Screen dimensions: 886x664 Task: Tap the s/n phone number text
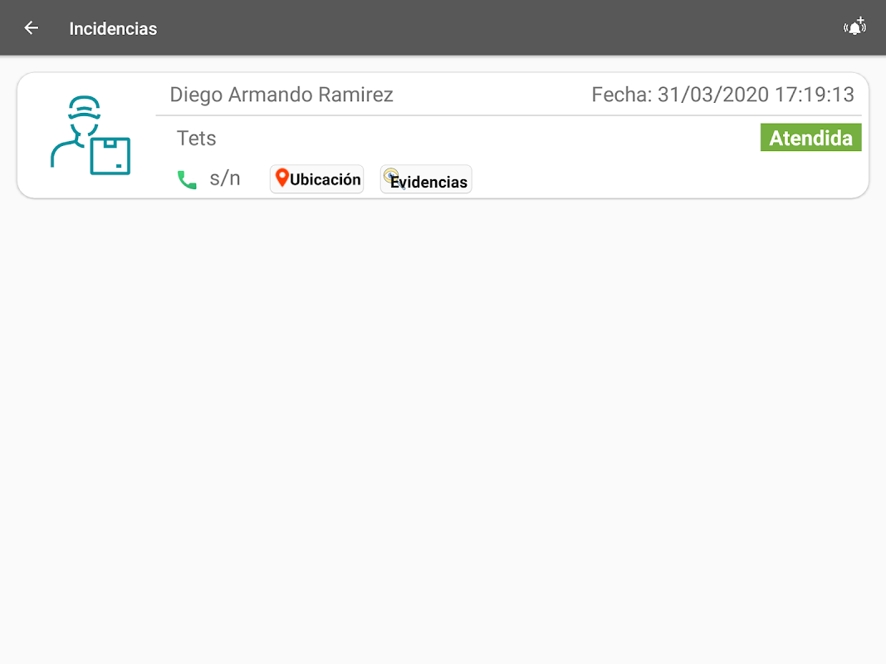point(225,178)
